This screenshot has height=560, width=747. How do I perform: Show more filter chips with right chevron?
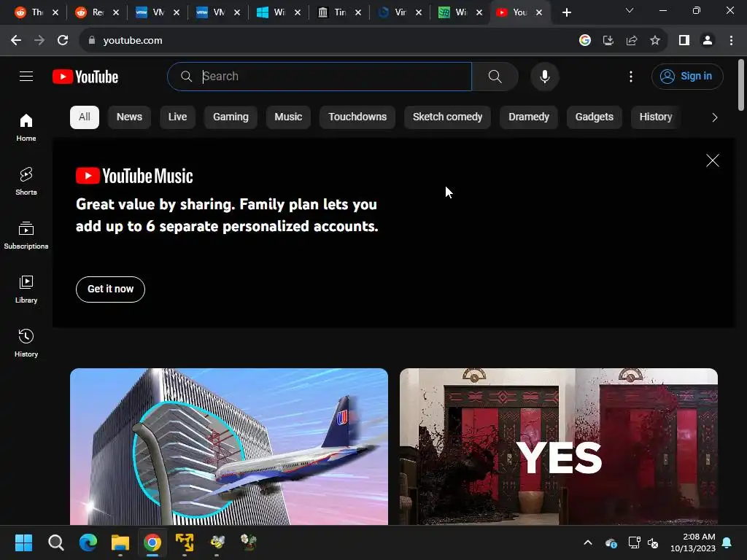(x=714, y=117)
